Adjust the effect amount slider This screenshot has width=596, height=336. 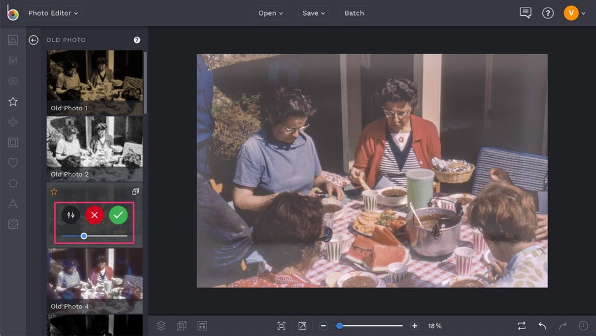94,236
